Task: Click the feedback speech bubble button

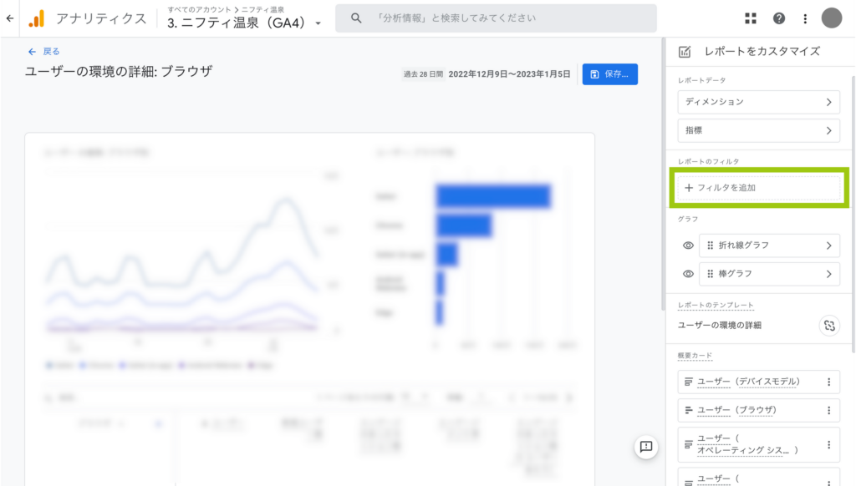Action: (x=646, y=447)
